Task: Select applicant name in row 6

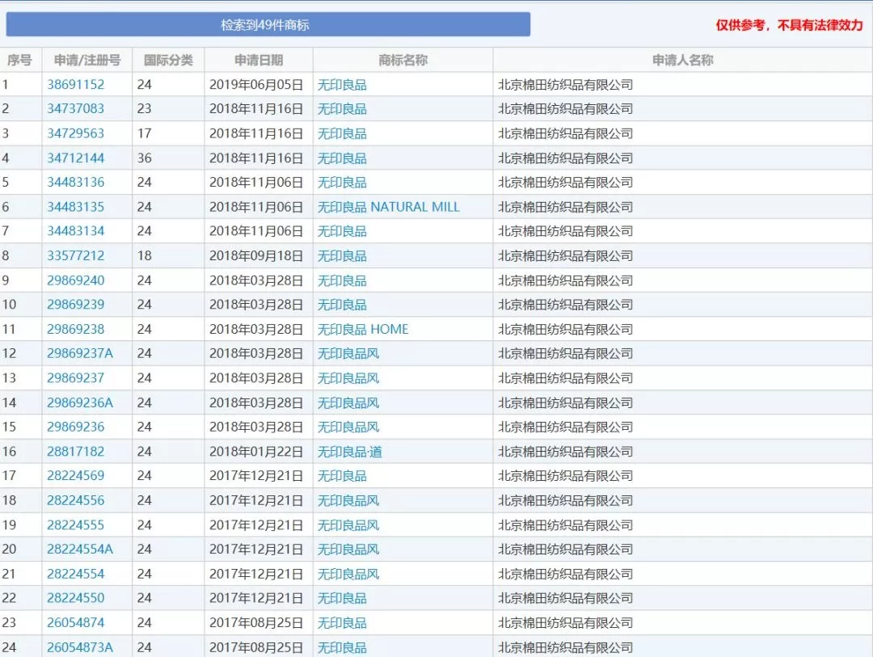Action: pos(566,207)
